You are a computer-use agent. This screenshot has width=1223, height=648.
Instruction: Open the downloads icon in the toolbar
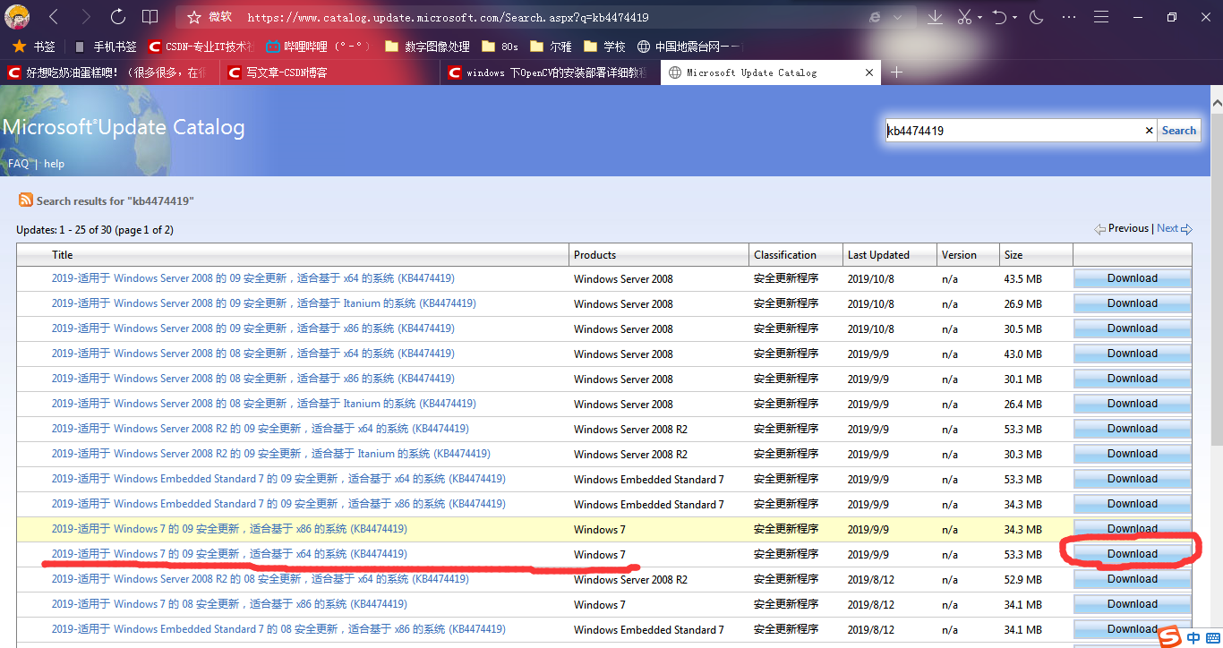[x=935, y=17]
